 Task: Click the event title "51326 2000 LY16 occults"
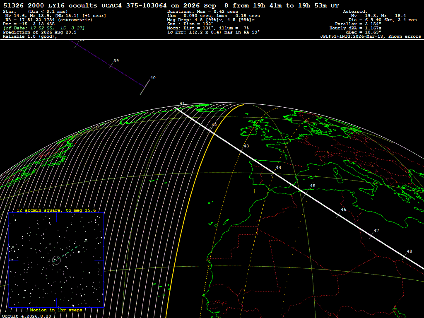click(50, 6)
